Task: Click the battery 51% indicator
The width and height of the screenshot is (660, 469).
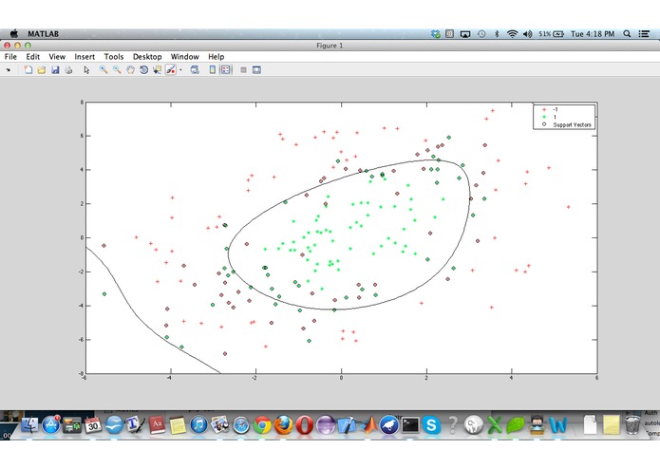Action: point(551,34)
